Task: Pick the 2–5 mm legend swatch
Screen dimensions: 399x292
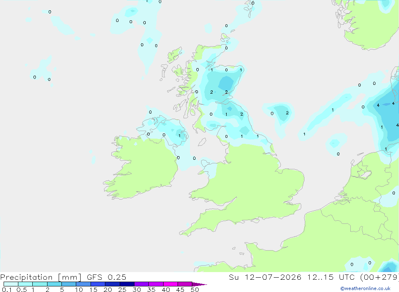Action: coord(54,284)
